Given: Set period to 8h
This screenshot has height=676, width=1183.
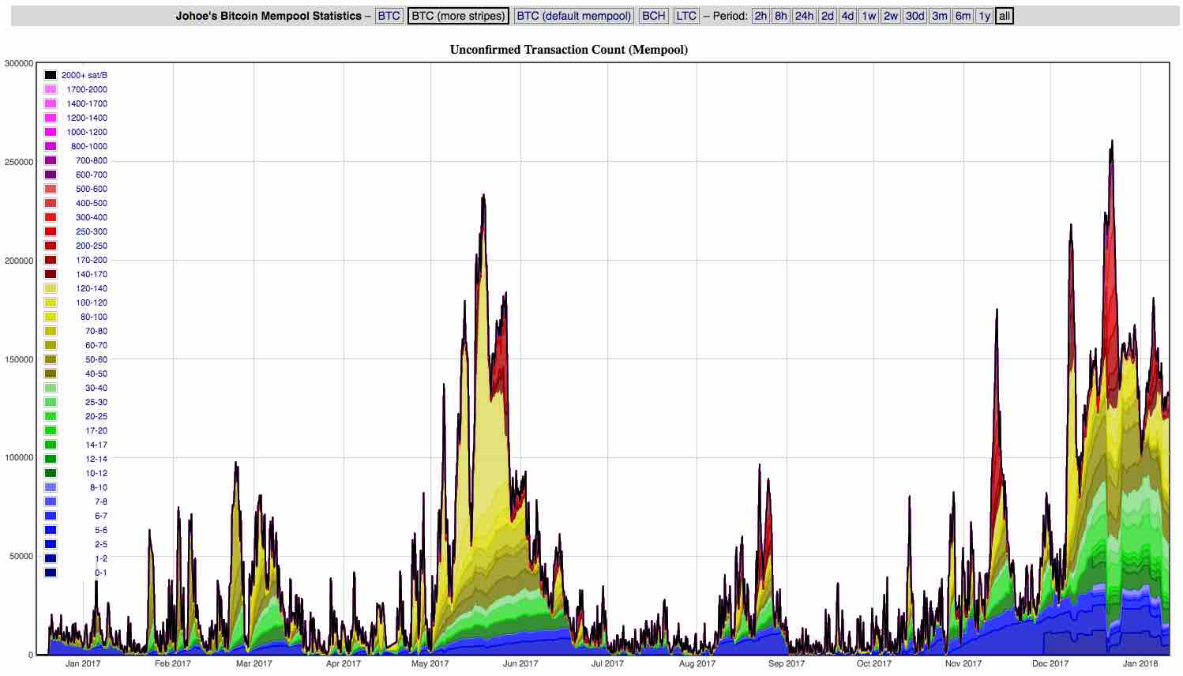Looking at the screenshot, I should (x=780, y=16).
